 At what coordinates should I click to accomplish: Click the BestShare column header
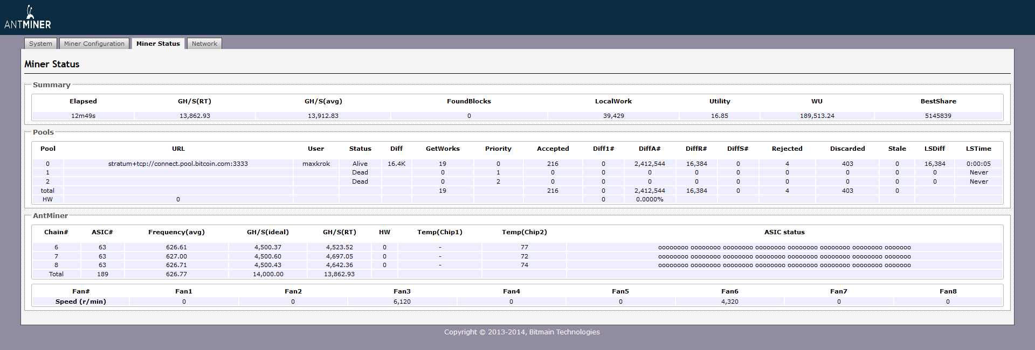pos(939,101)
